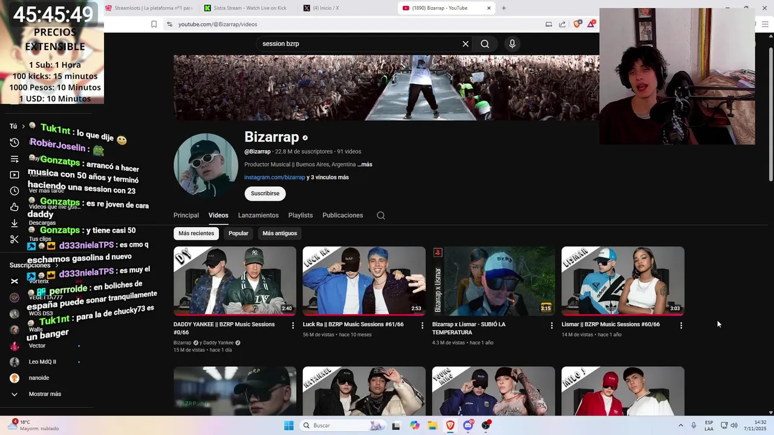Open the Publicaciones channel tab
This screenshot has height=435, width=774.
tap(343, 215)
